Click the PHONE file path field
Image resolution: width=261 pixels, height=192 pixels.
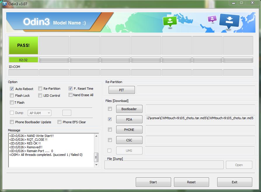coord(200,129)
